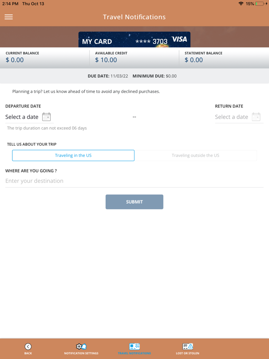This screenshot has height=359, width=269.
Task: Tap the battery indicator in status bar
Action: (260, 4)
